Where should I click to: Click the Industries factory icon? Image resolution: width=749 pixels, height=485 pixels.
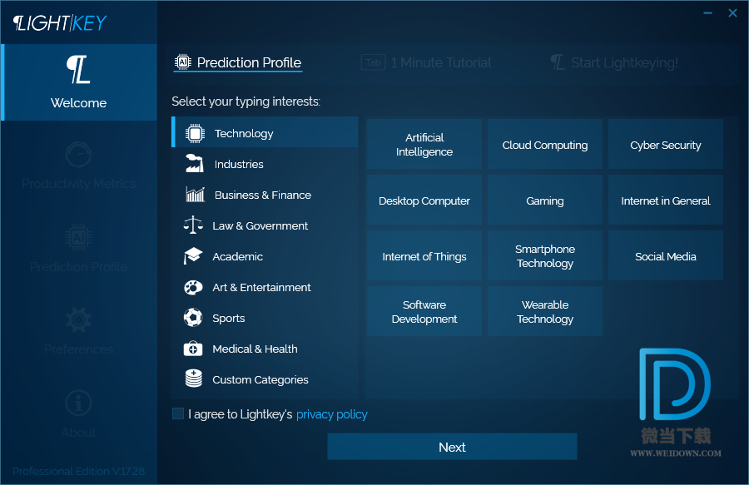pyautogui.click(x=195, y=164)
